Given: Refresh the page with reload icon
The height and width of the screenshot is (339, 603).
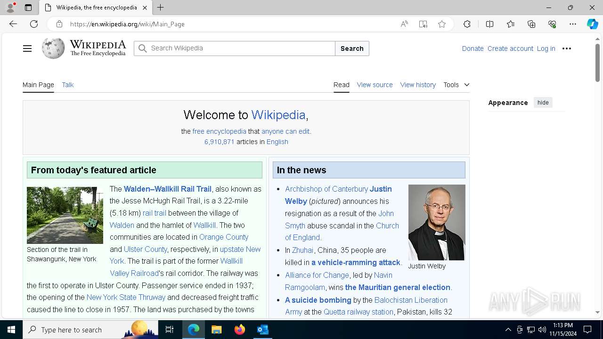Looking at the screenshot, I should coord(34,24).
